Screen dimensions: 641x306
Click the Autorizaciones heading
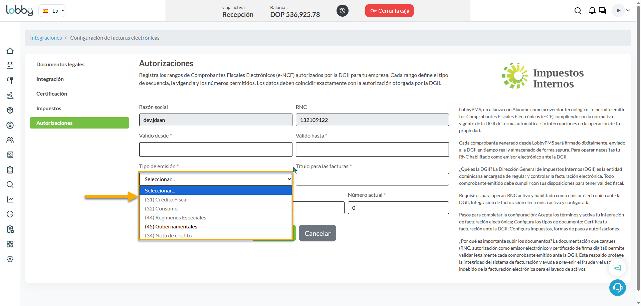coord(166,63)
